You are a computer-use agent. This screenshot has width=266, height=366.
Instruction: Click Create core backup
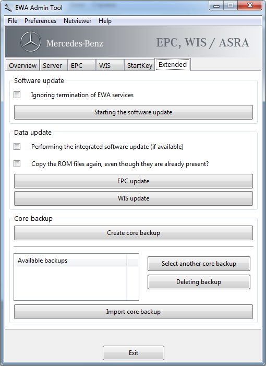pos(134,233)
